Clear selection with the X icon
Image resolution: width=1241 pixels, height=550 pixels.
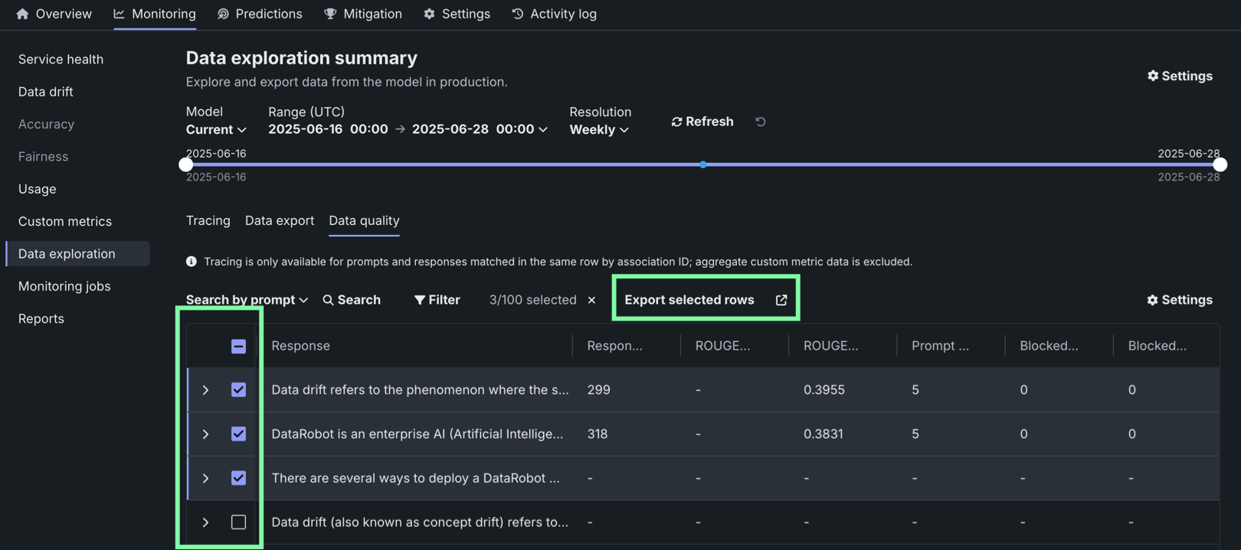(591, 300)
